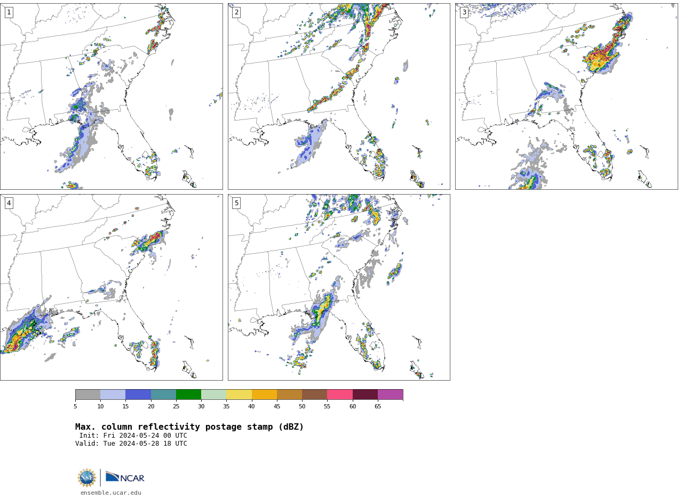
Task: Click colorbar tick label 65
Action: point(378,407)
